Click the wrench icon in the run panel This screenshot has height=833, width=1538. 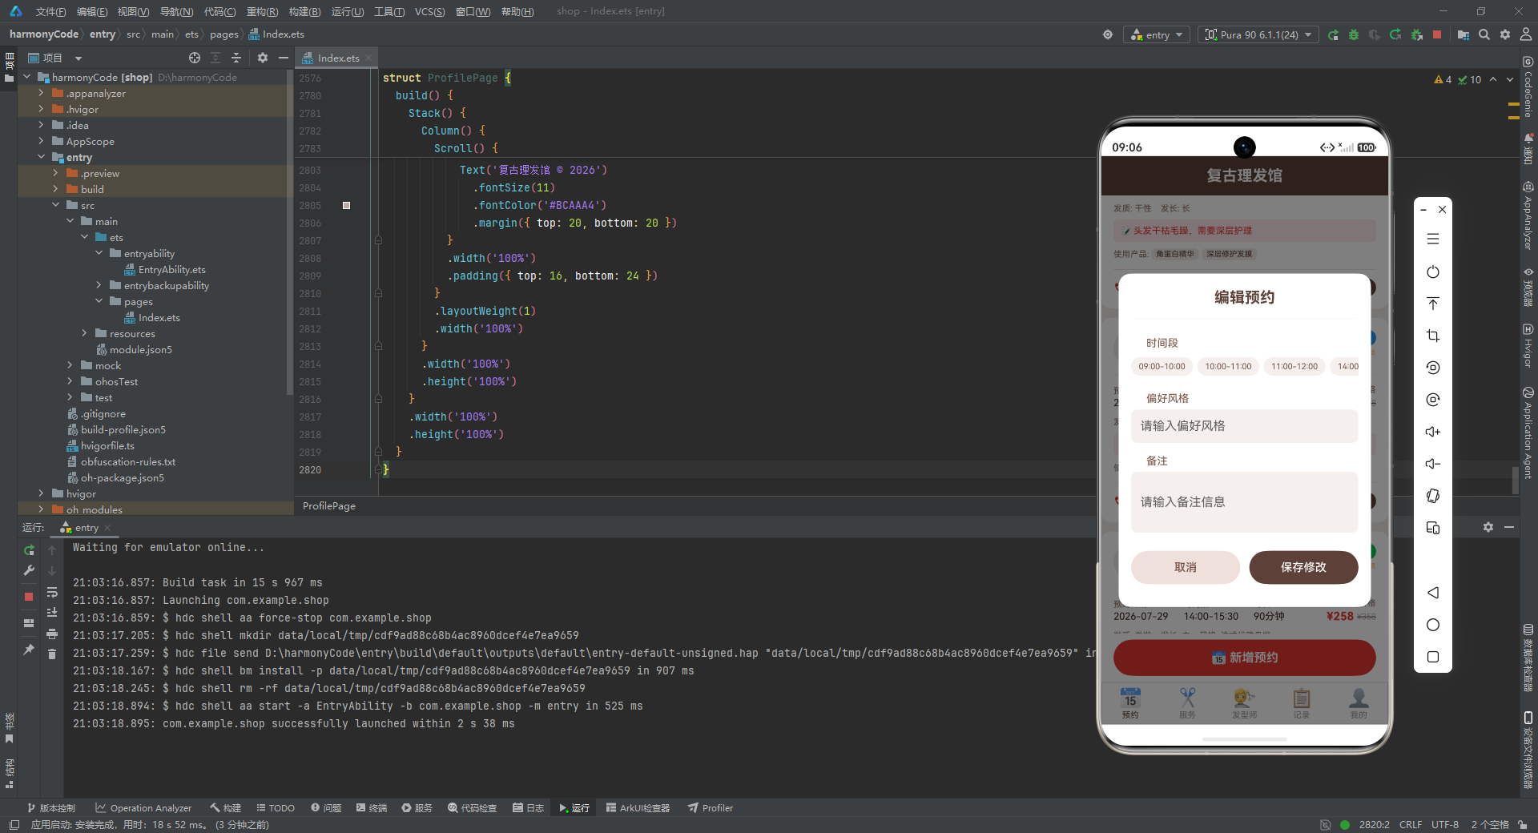coord(29,570)
